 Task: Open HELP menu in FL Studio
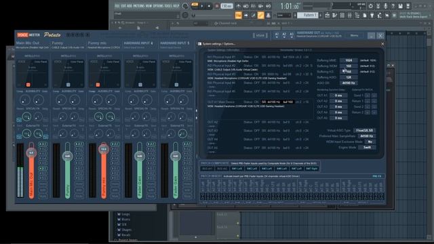(x=176, y=6)
